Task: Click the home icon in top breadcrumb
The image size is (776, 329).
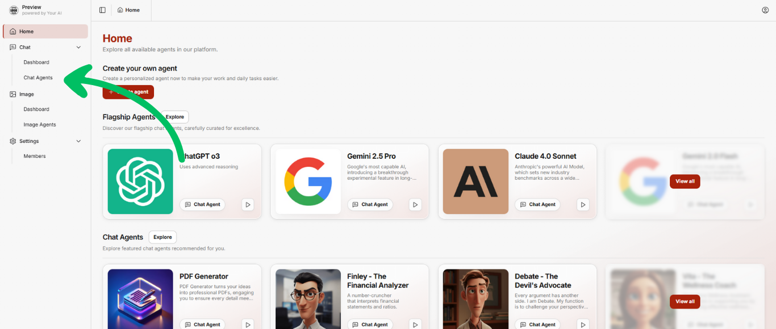Action: coord(120,10)
